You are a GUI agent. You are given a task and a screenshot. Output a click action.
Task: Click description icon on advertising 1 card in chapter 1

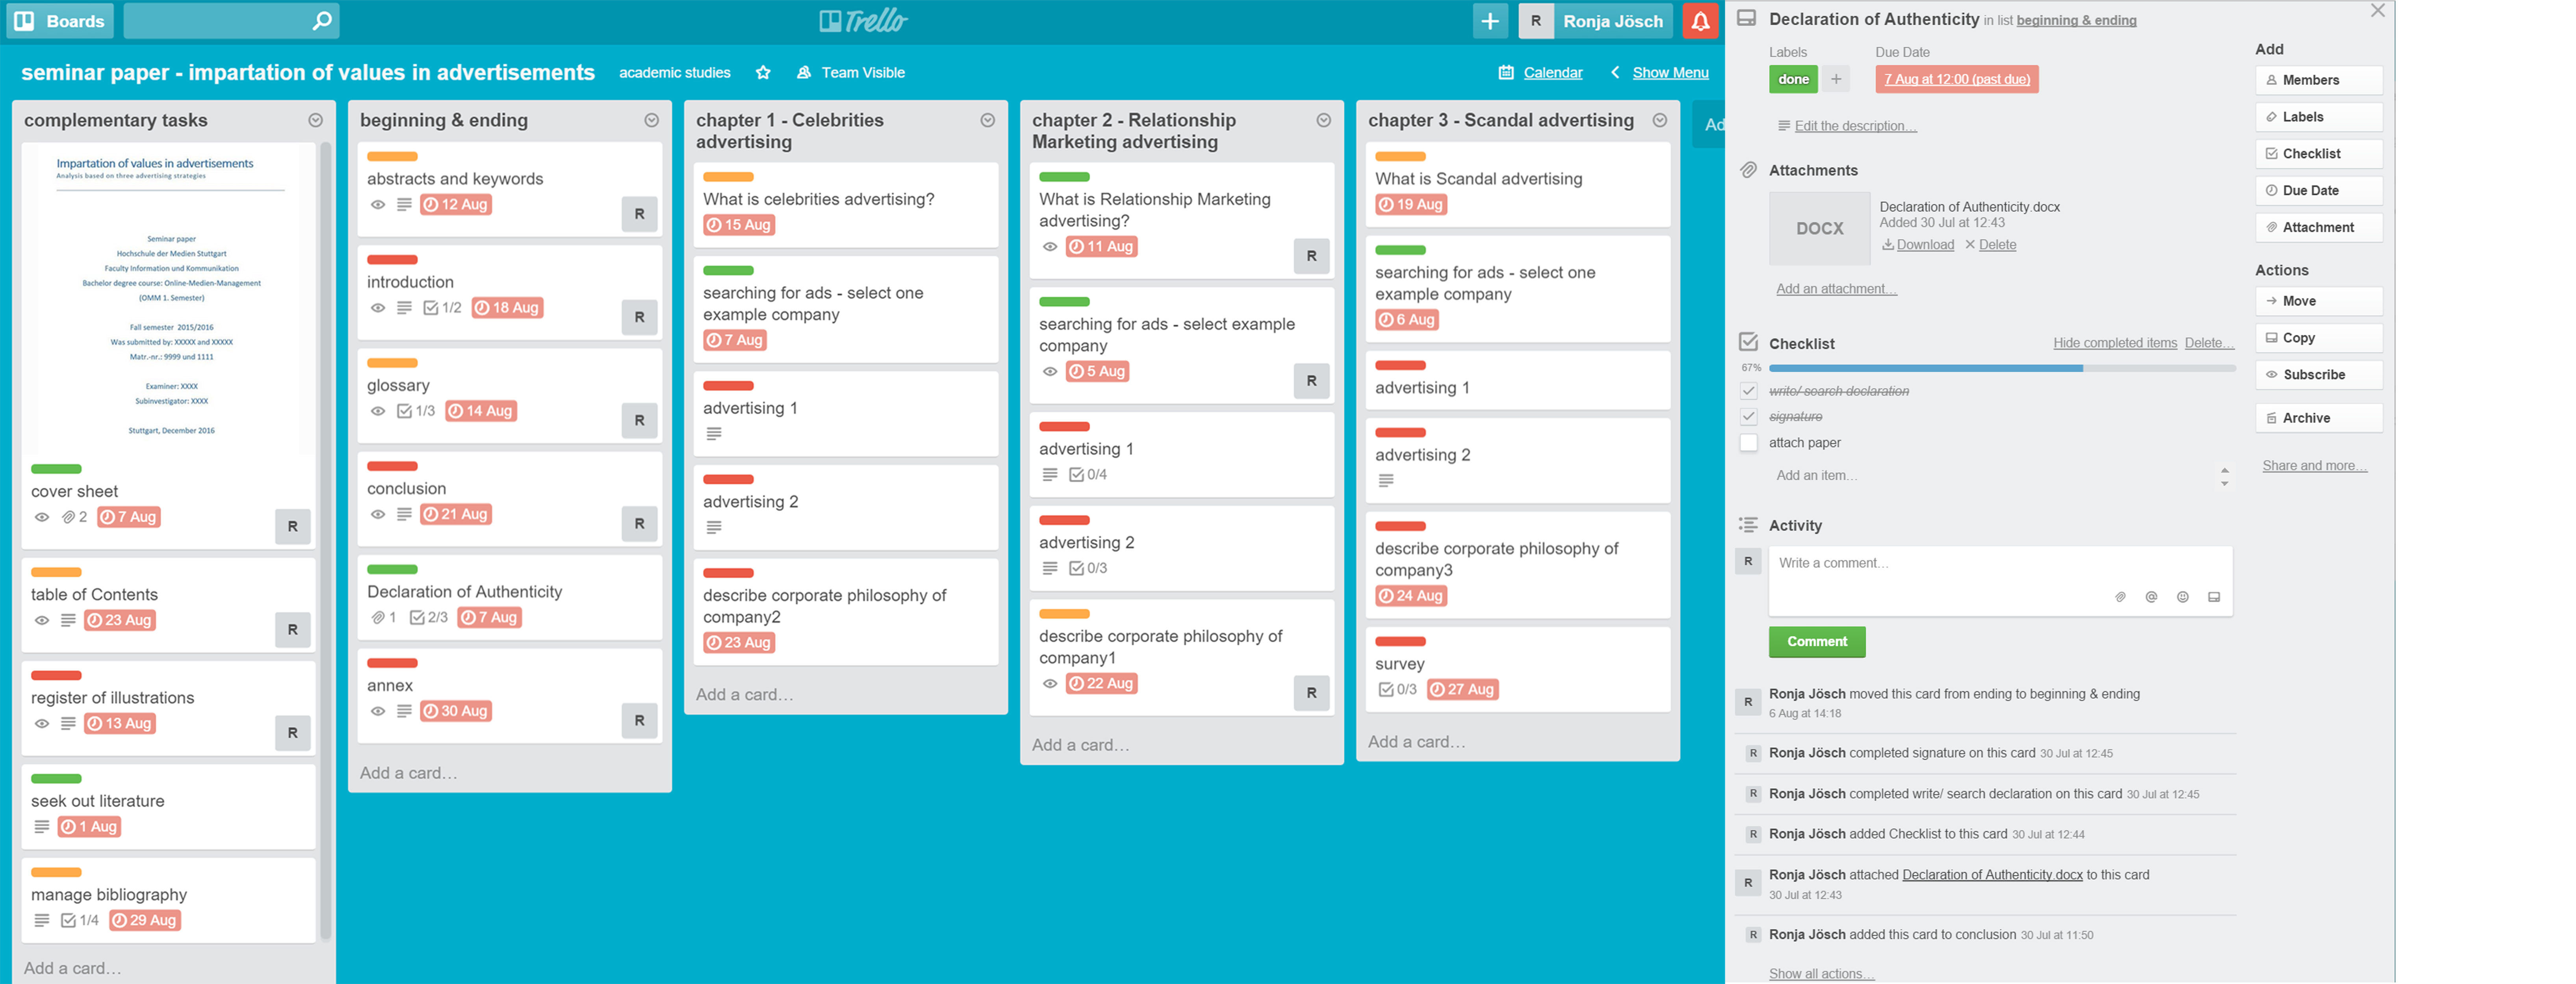click(x=714, y=434)
